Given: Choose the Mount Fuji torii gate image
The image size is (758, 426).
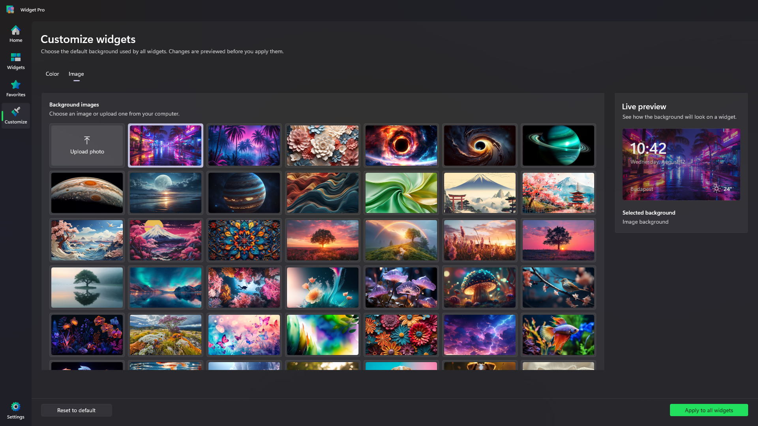Looking at the screenshot, I should pyautogui.click(x=480, y=193).
